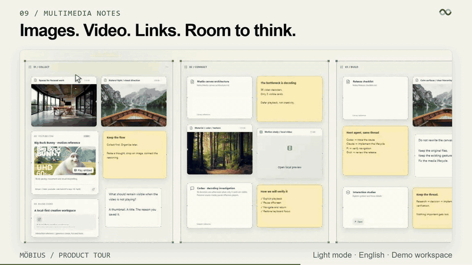Click A local-first creative workspace title
This screenshot has height=265, width=472.
[55, 210]
